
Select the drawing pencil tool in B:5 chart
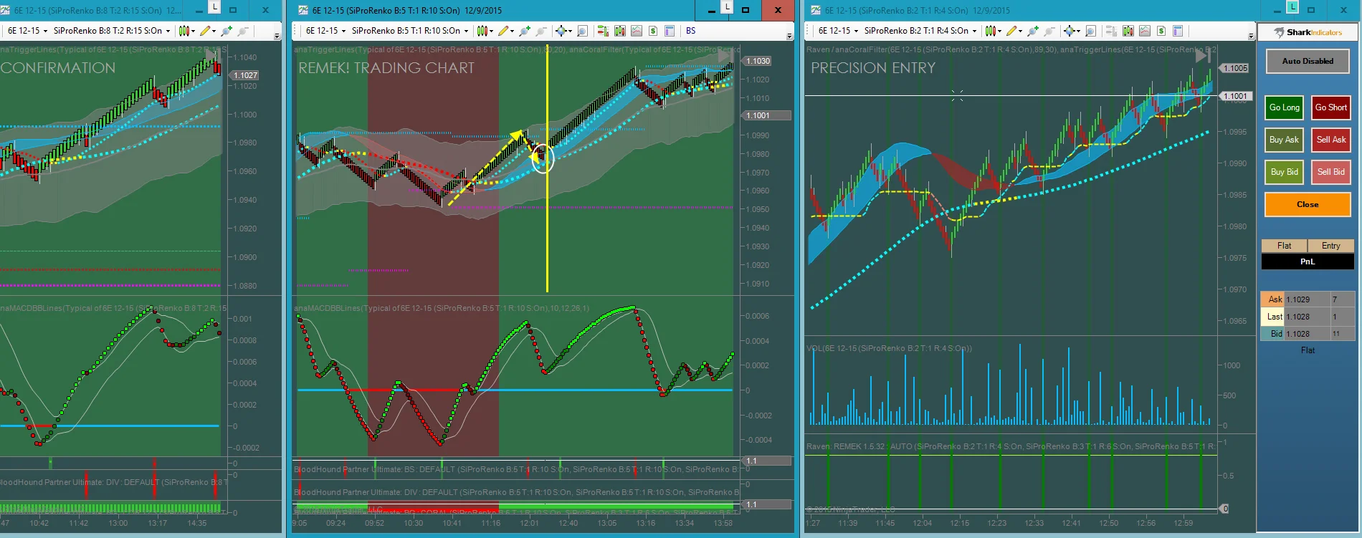(x=505, y=31)
